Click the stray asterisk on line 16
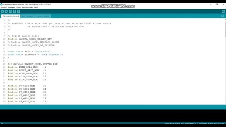Screen dimensions: 226x127 point(8,58)
